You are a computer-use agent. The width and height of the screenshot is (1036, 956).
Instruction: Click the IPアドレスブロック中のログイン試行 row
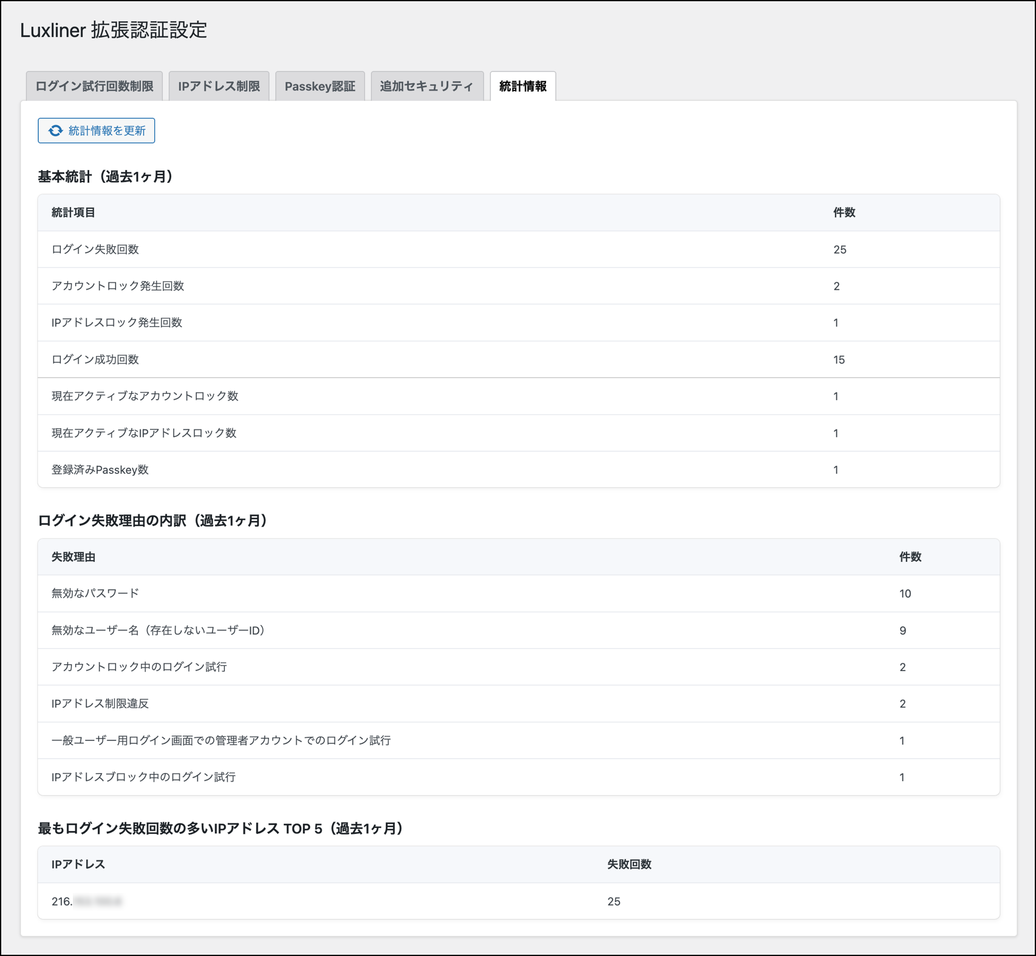point(143,777)
